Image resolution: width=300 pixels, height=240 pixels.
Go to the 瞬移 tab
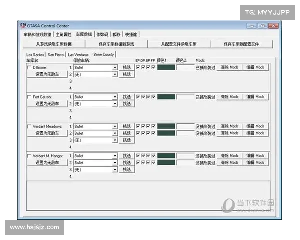point(116,34)
